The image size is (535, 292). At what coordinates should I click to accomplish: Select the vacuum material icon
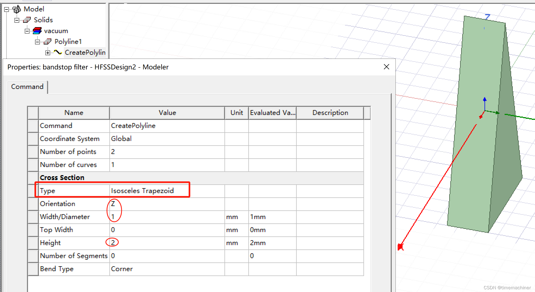coord(37,31)
